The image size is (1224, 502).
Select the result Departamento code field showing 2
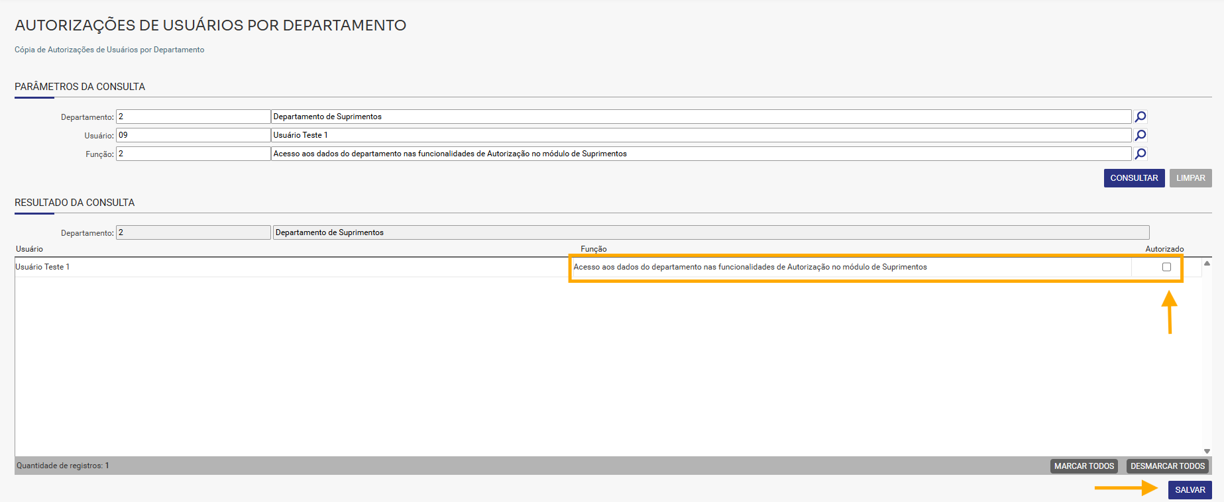(193, 232)
